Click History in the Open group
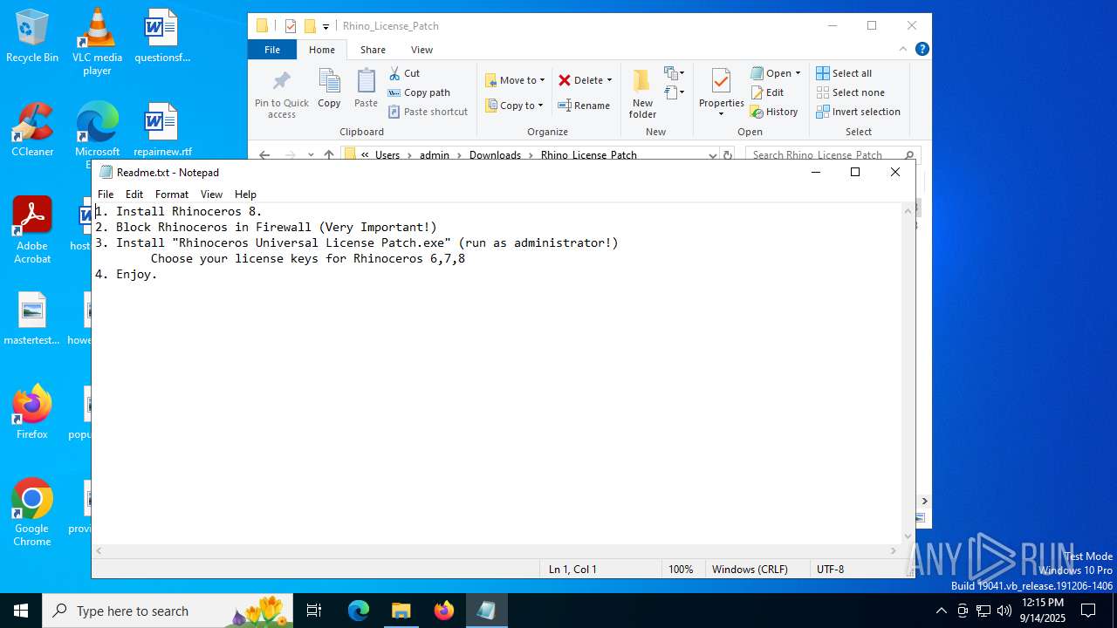 coord(774,112)
